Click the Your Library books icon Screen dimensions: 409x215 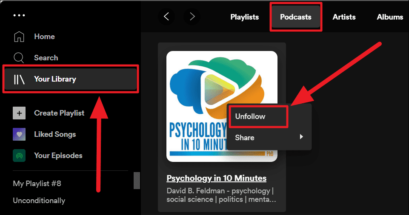click(19, 79)
